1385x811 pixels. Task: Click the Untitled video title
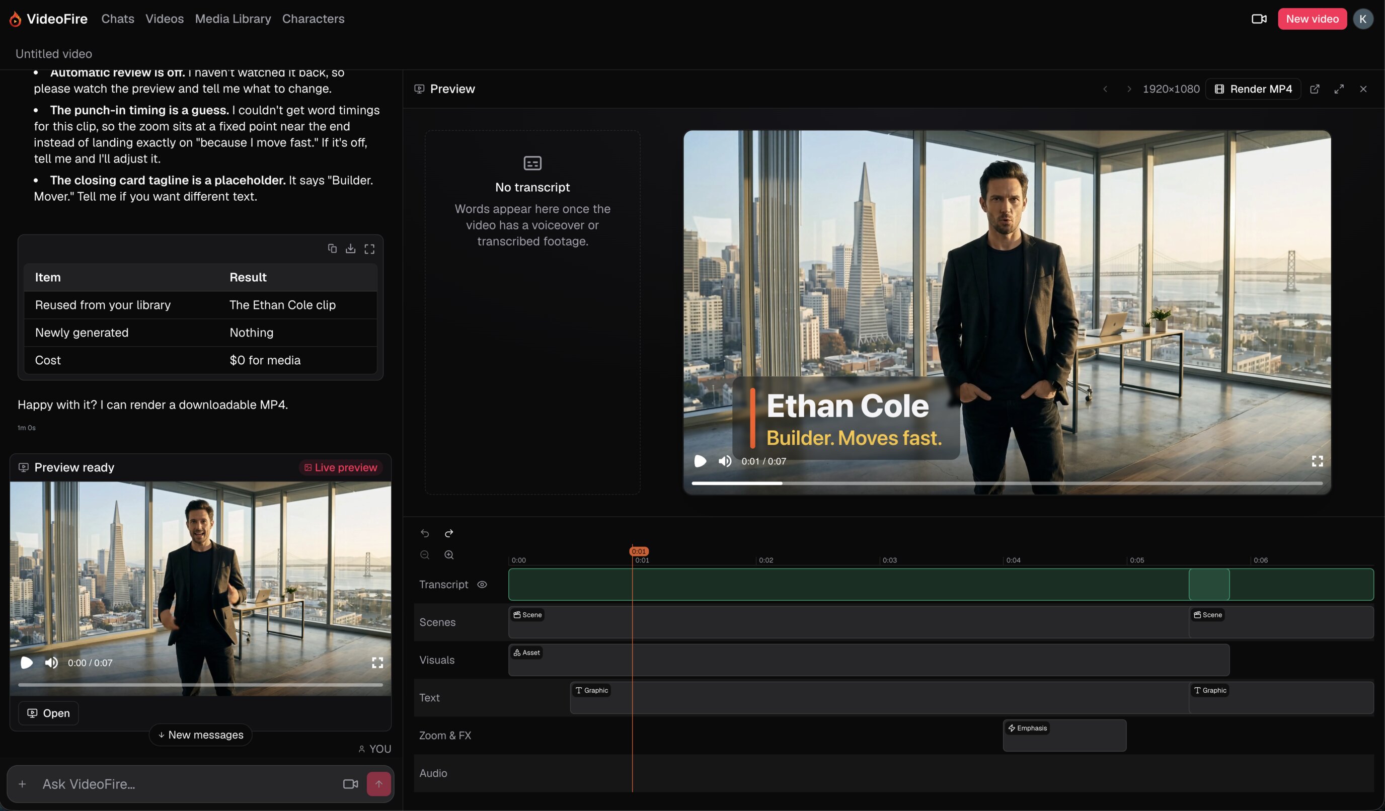coord(54,54)
